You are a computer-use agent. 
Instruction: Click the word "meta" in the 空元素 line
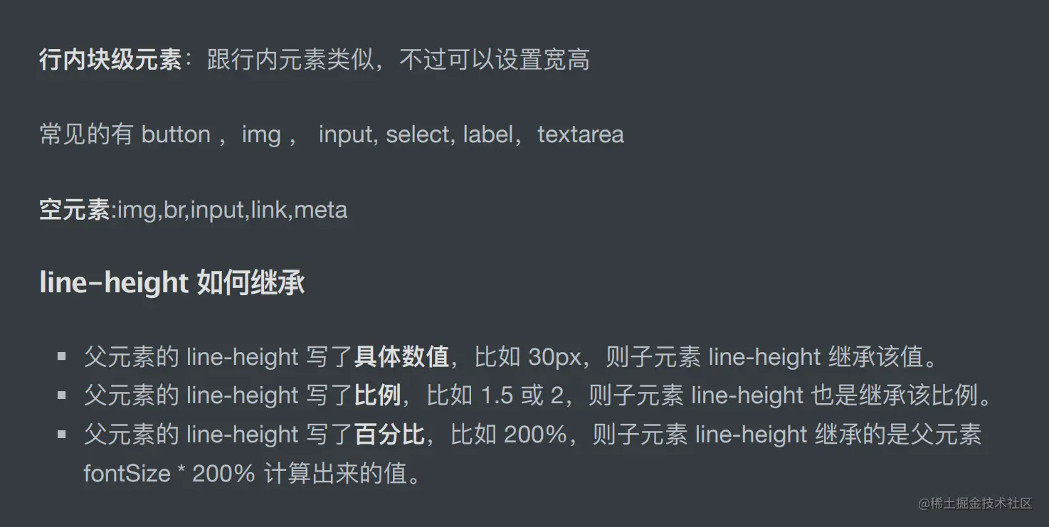click(320, 211)
